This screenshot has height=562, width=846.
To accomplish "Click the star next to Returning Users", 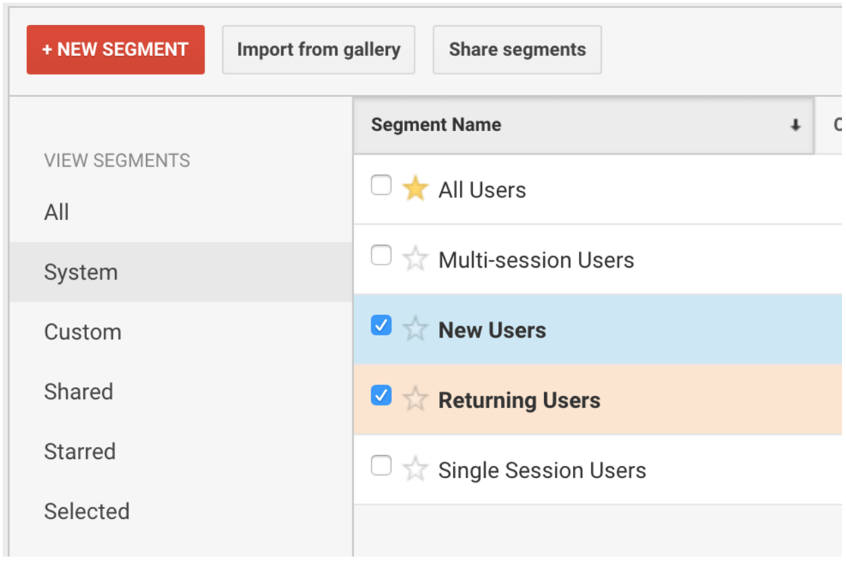I will pos(415,399).
